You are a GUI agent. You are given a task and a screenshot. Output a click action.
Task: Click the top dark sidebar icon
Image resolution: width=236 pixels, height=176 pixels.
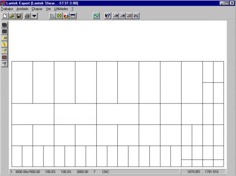pyautogui.click(x=4, y=25)
